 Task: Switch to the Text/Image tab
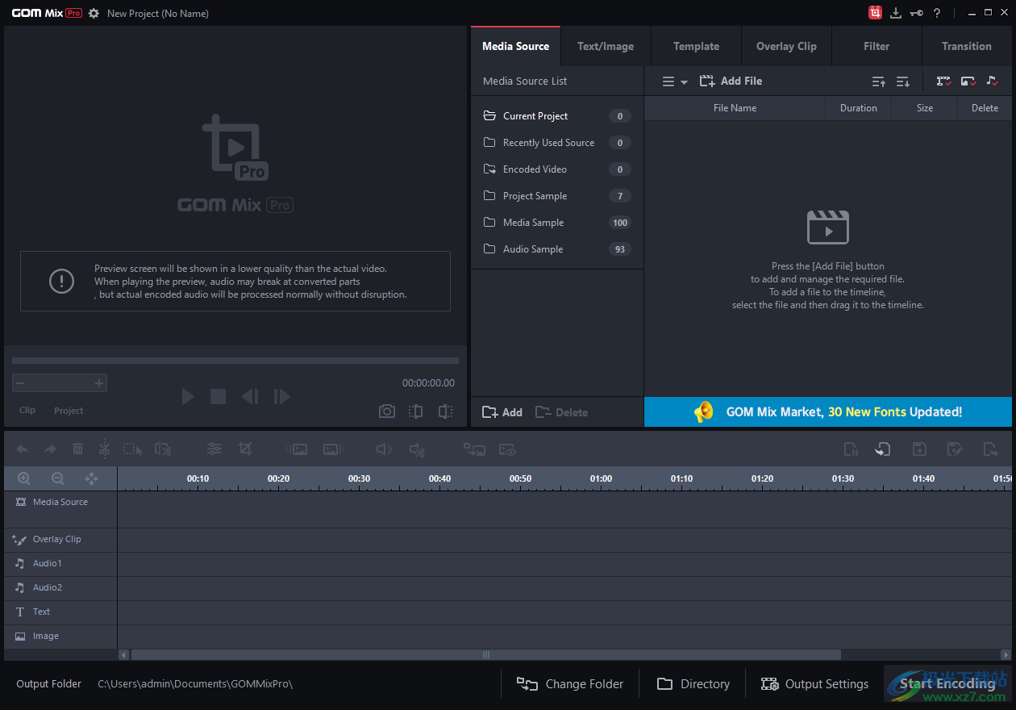pos(606,46)
